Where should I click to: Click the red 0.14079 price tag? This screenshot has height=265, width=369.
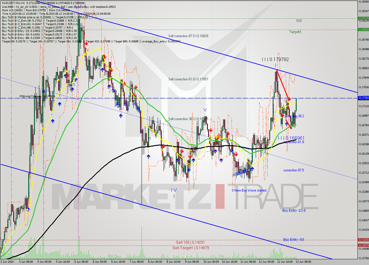[x=363, y=245]
